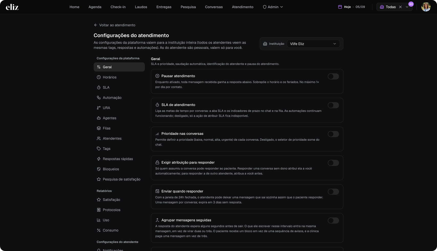The width and height of the screenshot is (437, 251).
Task: Click the merge icon beside Agrupar mensagens seguidas
Action: [157, 220]
